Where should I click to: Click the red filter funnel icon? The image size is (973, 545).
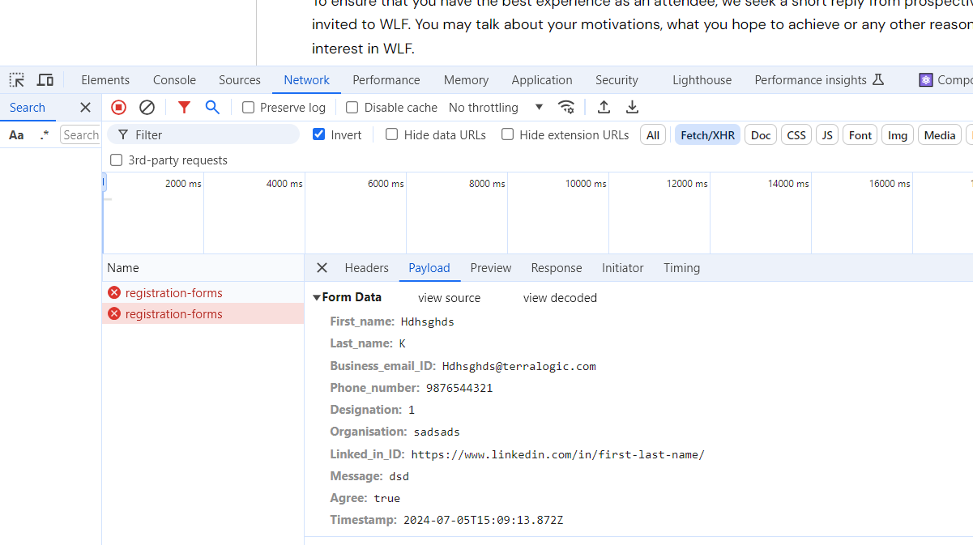click(184, 107)
